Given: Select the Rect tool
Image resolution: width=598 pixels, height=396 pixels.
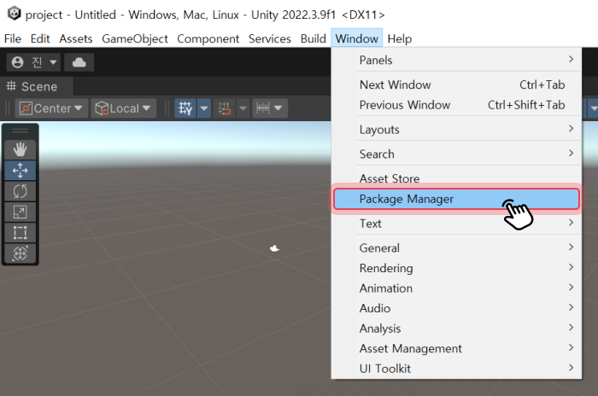Looking at the screenshot, I should (x=21, y=232).
